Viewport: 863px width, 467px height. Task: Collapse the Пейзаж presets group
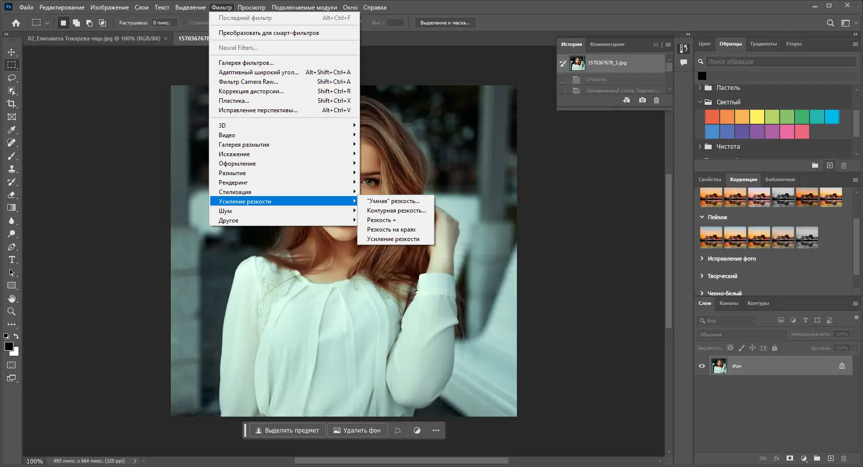coord(702,217)
